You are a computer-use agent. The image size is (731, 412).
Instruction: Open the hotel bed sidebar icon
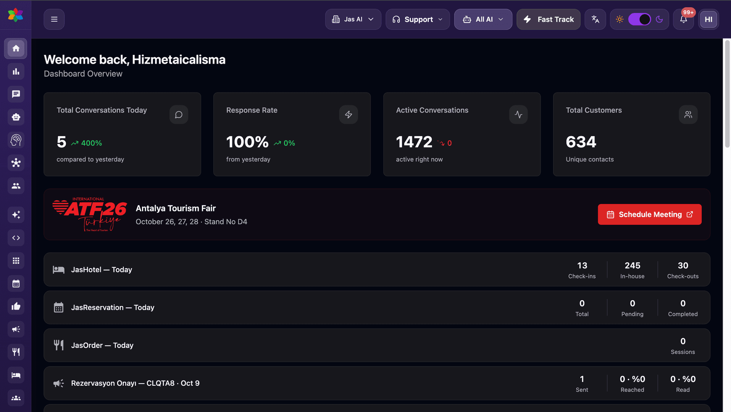16,375
